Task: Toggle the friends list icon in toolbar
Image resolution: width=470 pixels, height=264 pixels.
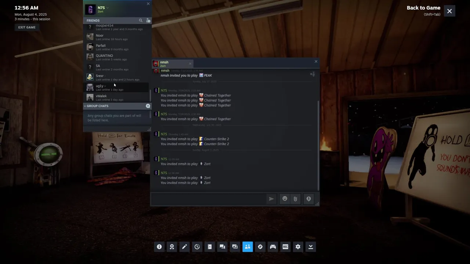Action: point(247,247)
